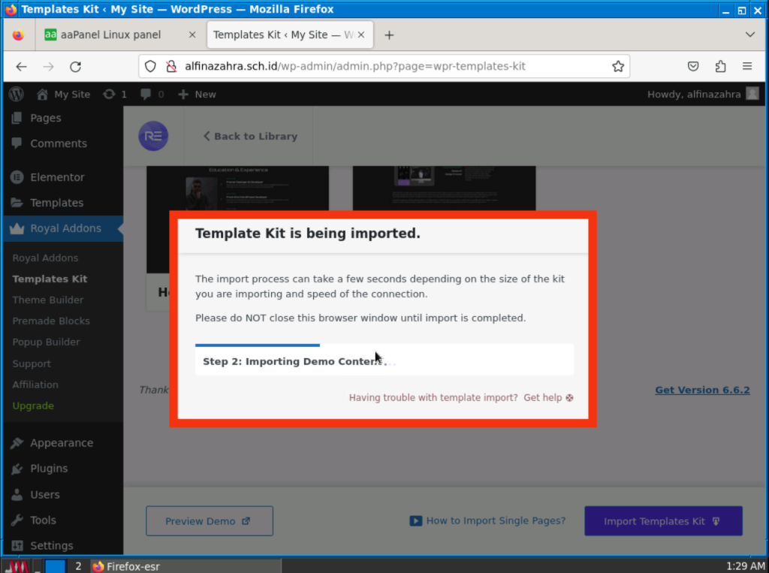Expand the list all tabs dropdown
The width and height of the screenshot is (769, 573).
pyautogui.click(x=749, y=35)
